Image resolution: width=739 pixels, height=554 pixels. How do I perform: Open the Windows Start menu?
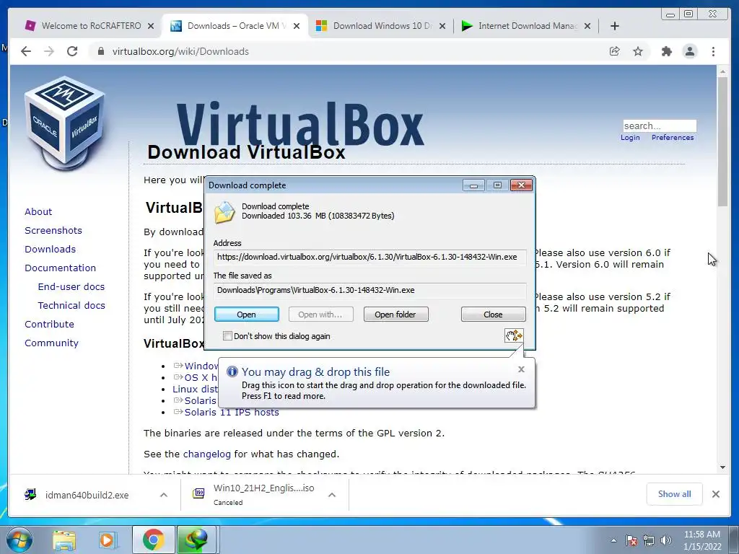point(19,540)
